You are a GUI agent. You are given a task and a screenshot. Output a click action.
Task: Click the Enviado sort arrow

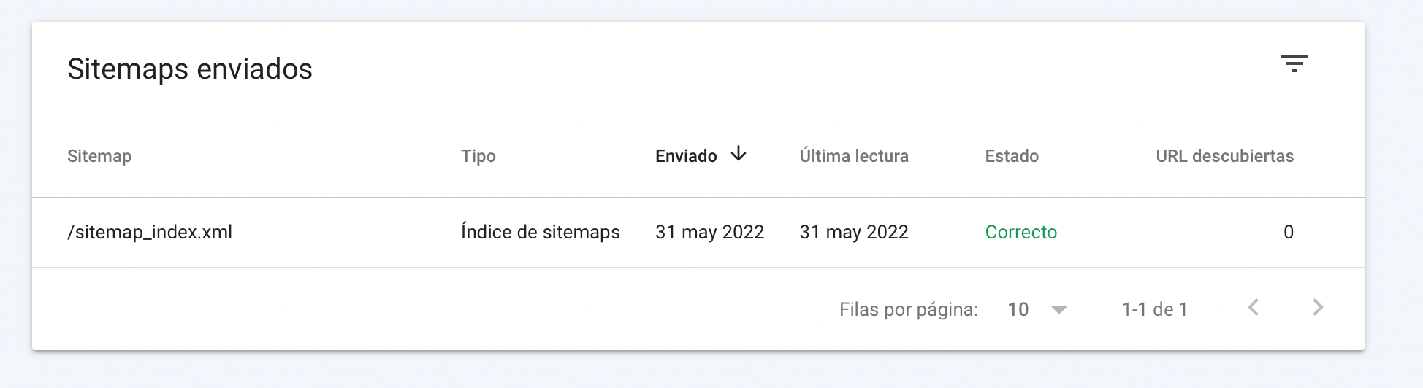(x=739, y=154)
